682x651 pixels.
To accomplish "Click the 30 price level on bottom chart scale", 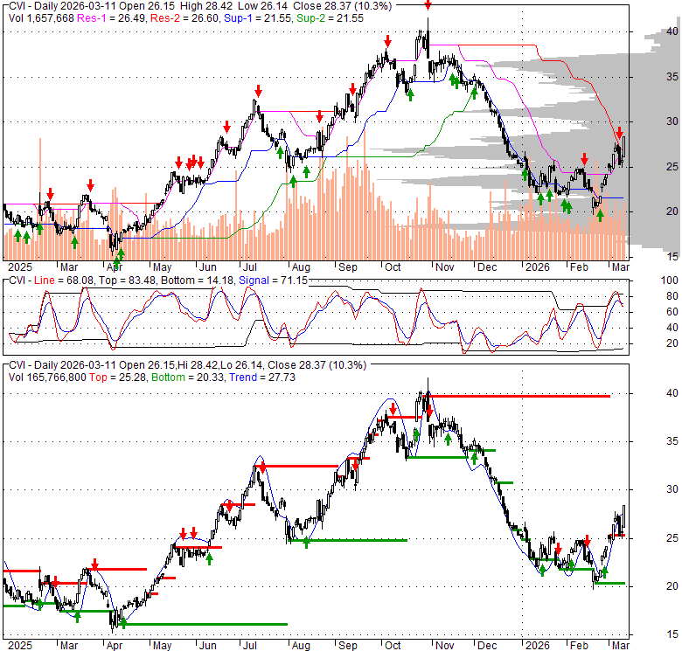I will point(672,489).
